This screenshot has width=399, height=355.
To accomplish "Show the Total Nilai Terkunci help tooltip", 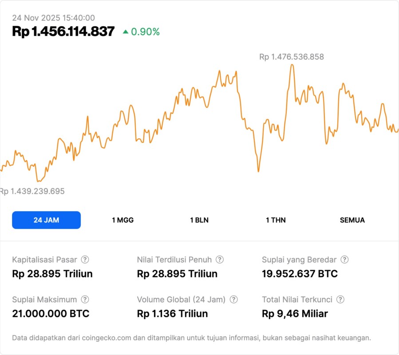I will pyautogui.click(x=340, y=300).
